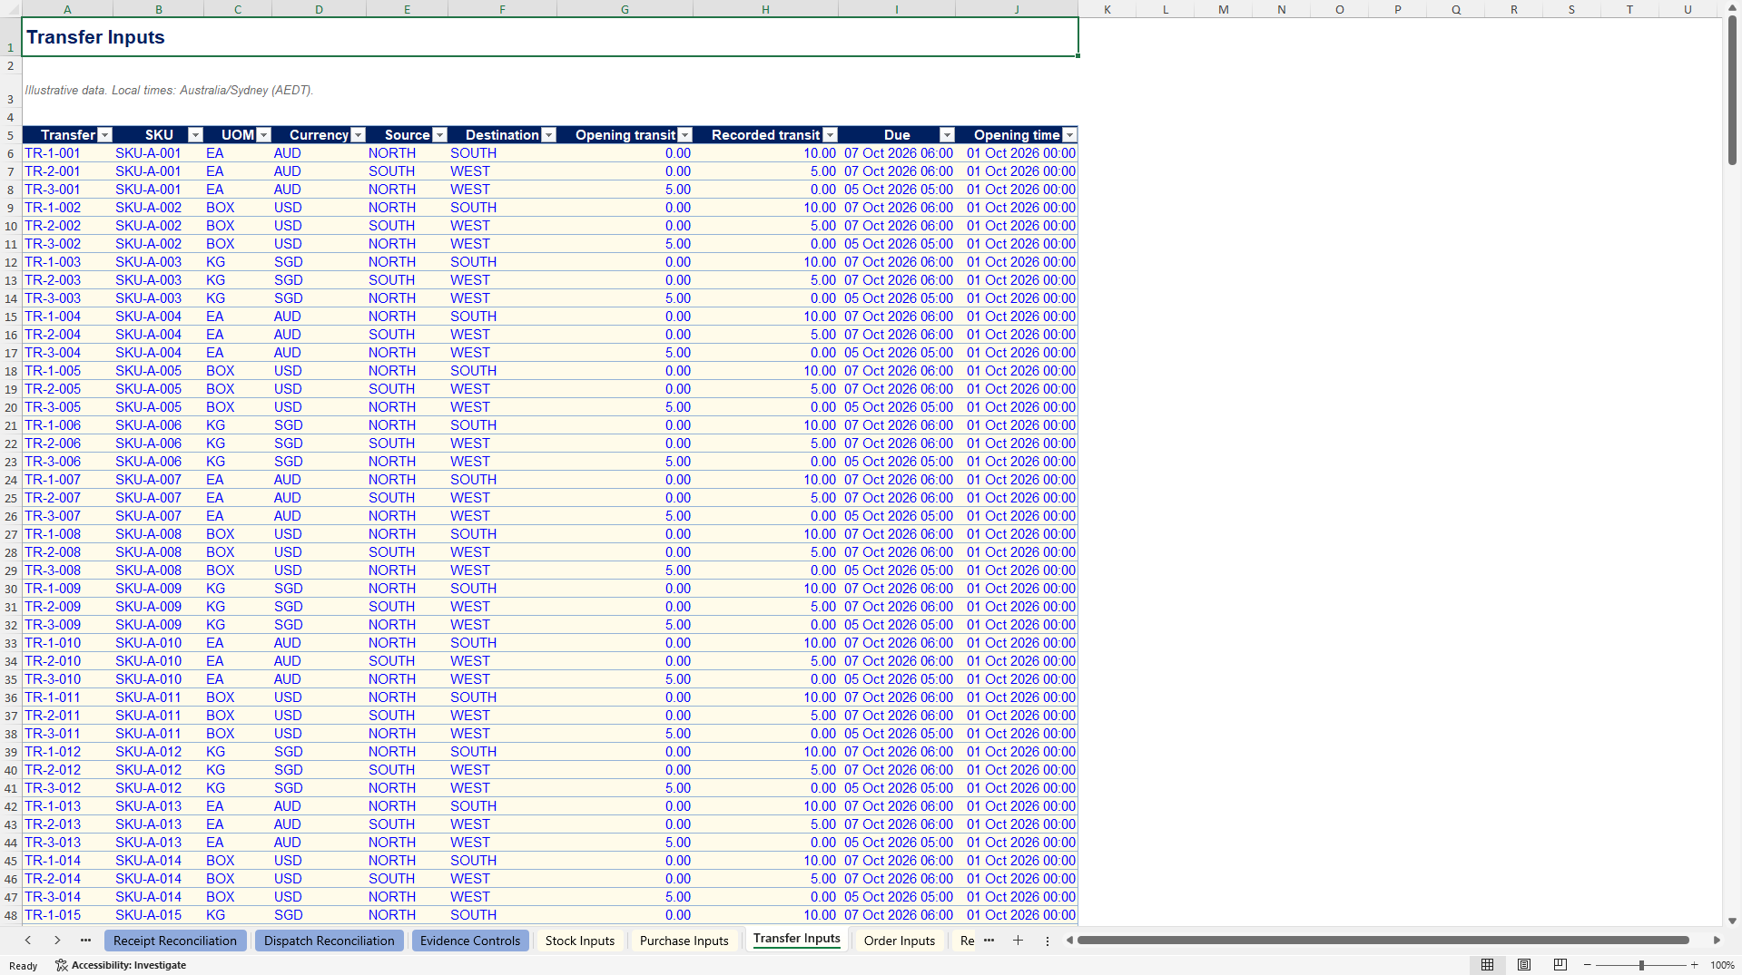Click horizontal scrollbar left arrow

(x=1069, y=941)
